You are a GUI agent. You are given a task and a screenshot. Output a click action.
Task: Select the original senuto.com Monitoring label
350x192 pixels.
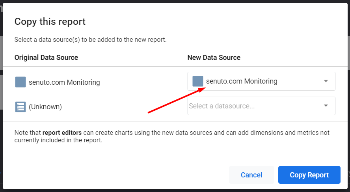(64, 82)
